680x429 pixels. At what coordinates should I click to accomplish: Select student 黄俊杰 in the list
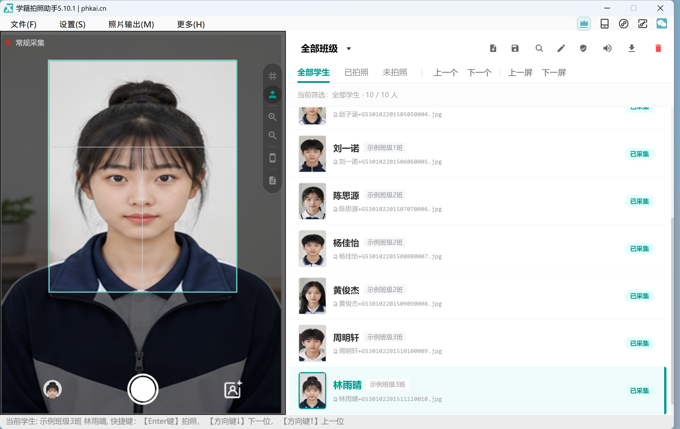tap(478, 296)
